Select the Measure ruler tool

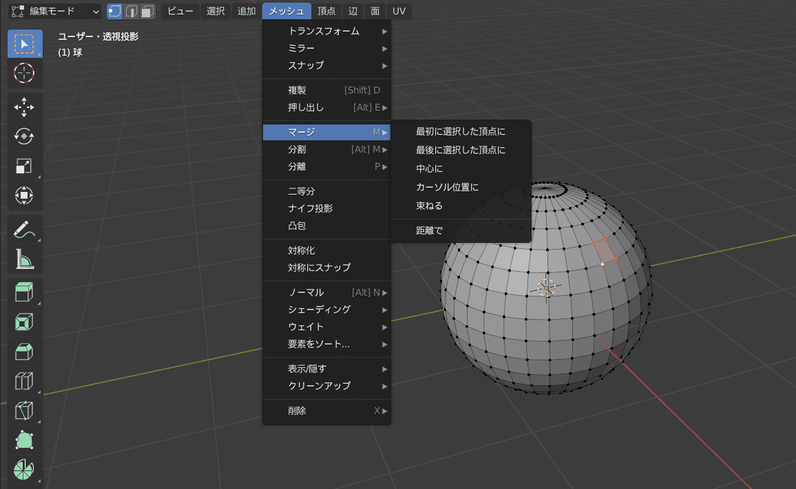[24, 259]
